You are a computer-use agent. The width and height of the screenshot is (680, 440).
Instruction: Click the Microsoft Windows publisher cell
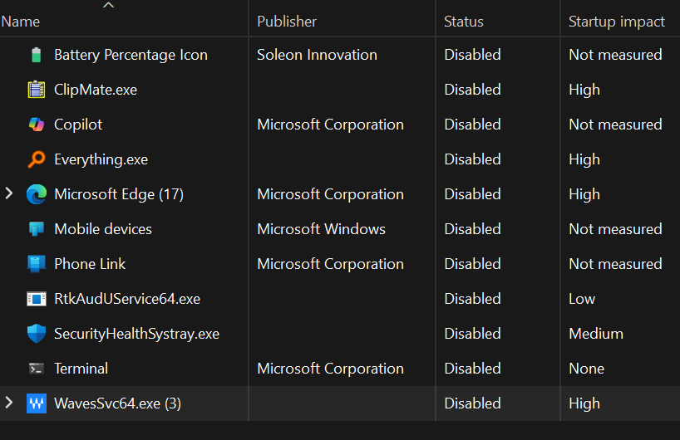click(321, 229)
